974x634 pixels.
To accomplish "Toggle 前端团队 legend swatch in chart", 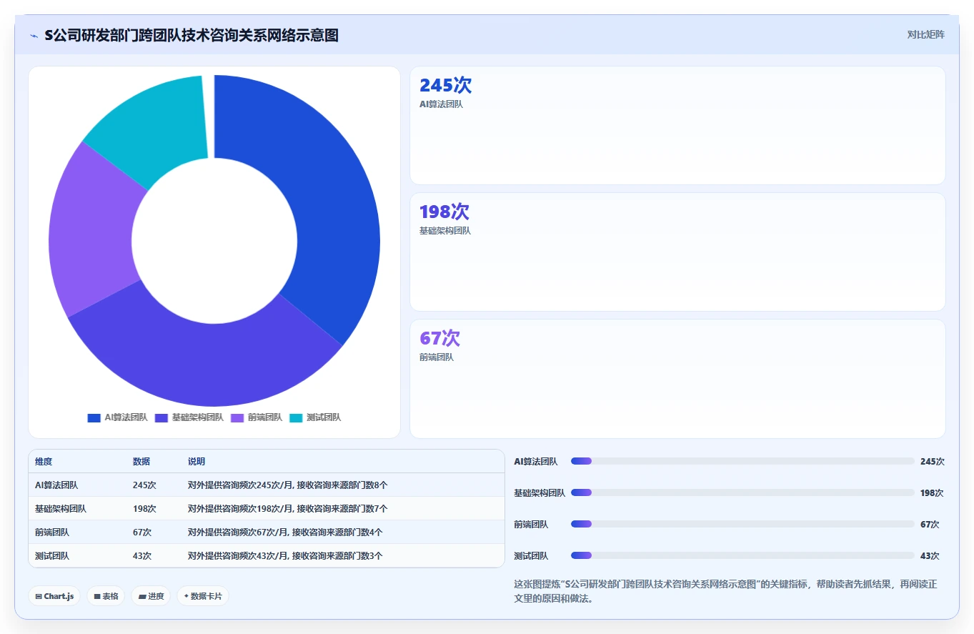I will (237, 417).
